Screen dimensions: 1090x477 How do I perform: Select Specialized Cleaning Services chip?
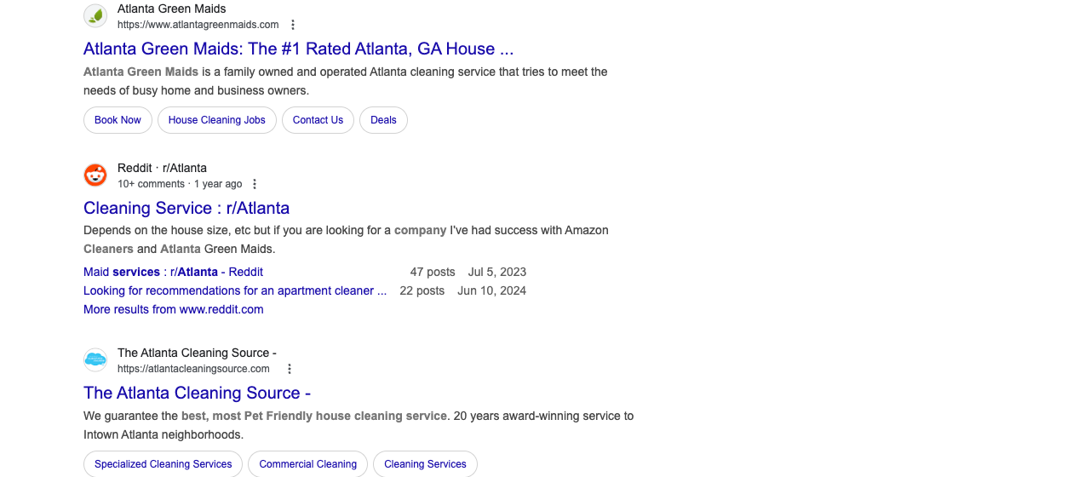[x=163, y=464]
